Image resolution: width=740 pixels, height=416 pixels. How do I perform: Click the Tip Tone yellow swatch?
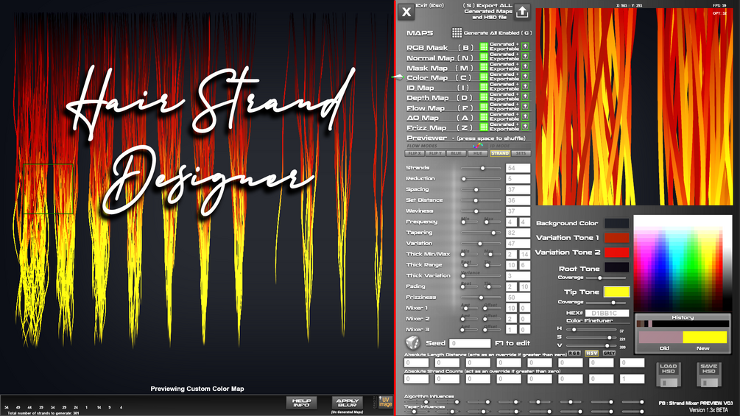pyautogui.click(x=616, y=292)
